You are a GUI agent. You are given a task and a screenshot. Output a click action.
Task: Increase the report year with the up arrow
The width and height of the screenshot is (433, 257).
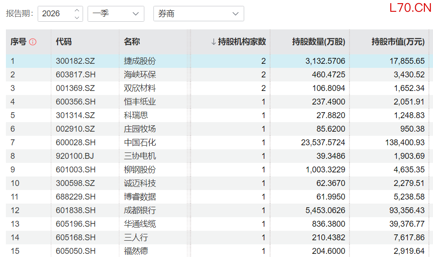[77, 10]
